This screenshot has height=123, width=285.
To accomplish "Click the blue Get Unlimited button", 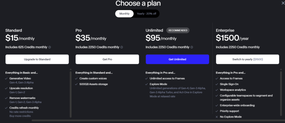I will (x=177, y=59).
